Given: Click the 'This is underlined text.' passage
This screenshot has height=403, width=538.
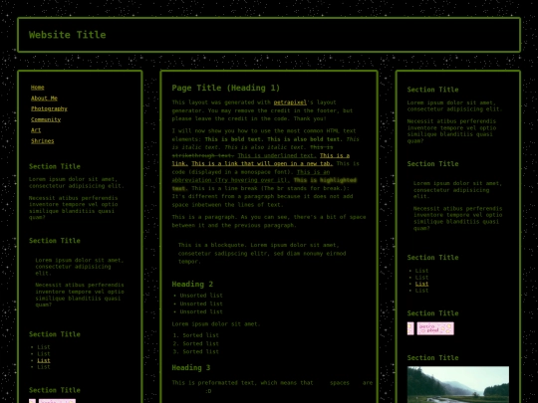Looking at the screenshot, I should [x=277, y=155].
